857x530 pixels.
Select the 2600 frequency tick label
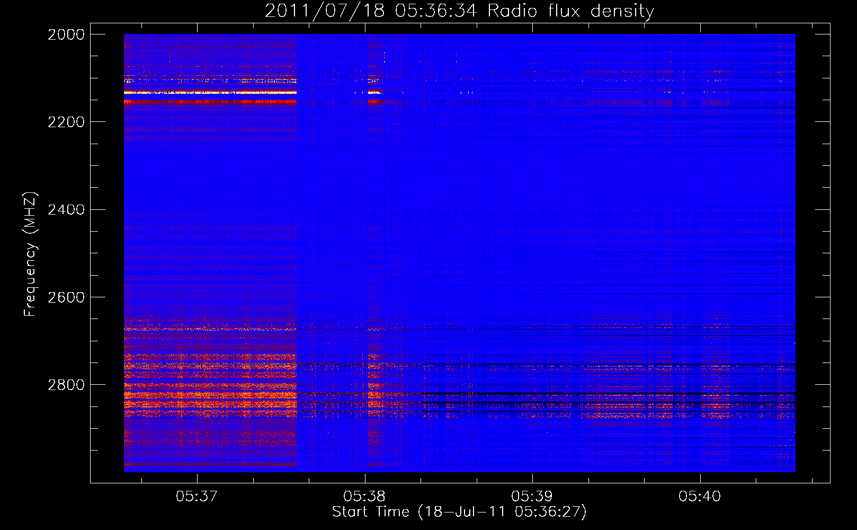(66, 297)
